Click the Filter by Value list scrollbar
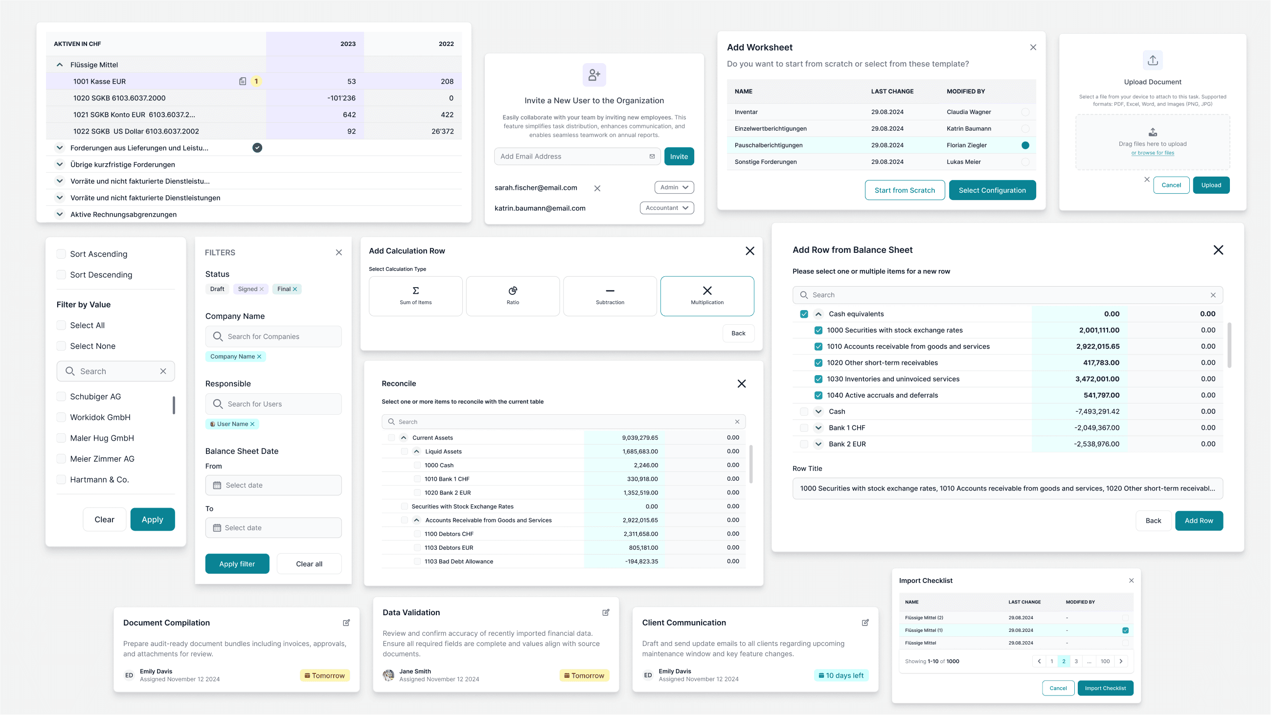Screen dimensions: 1271x715 click(x=174, y=405)
